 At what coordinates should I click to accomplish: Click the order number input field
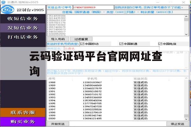pyautogui.click(x=93, y=7)
